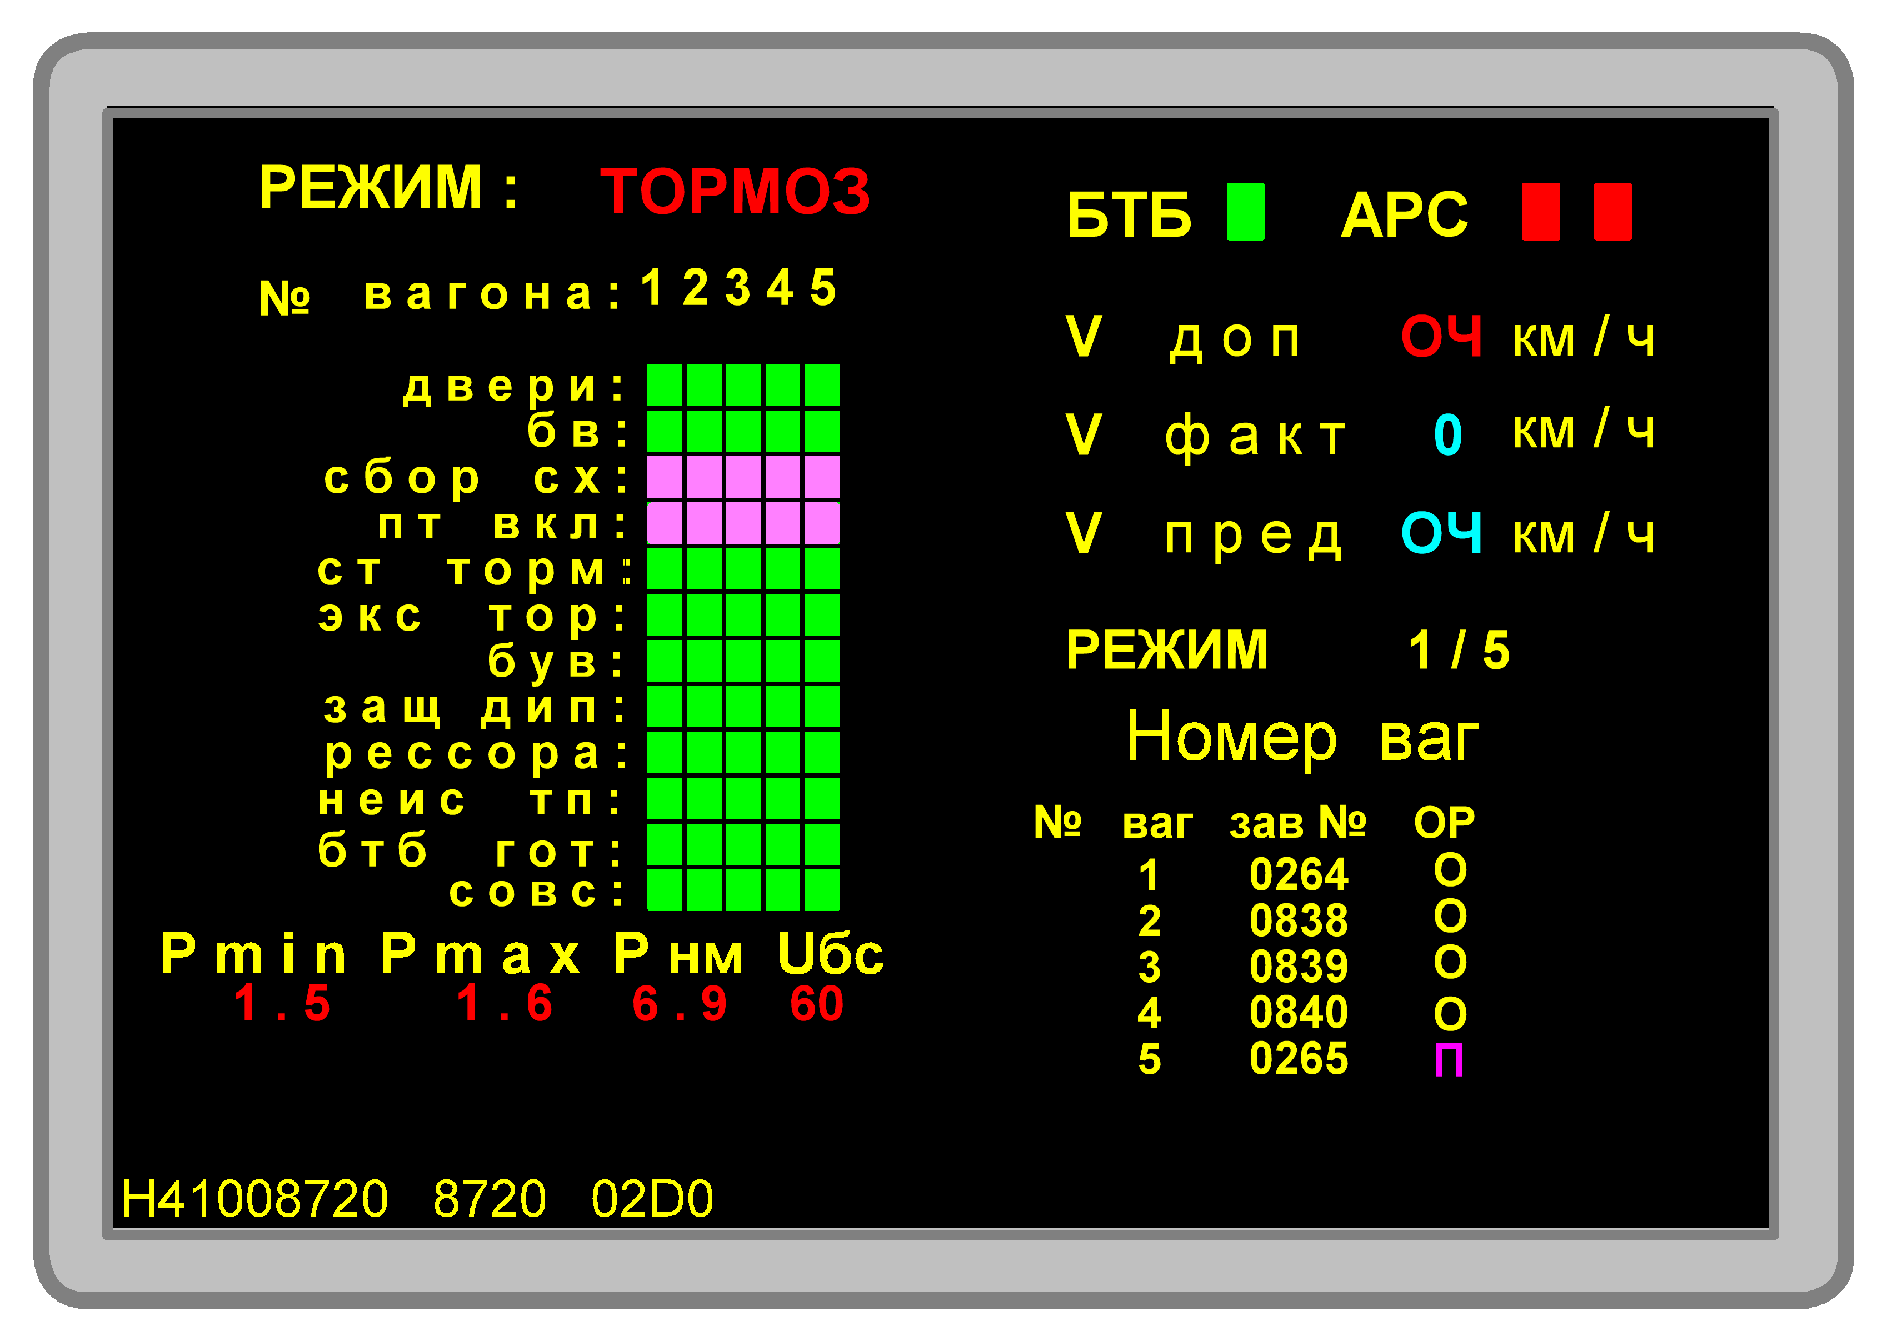
Task: Click ст торм green cell for wagon 2
Action: pyautogui.click(x=703, y=569)
